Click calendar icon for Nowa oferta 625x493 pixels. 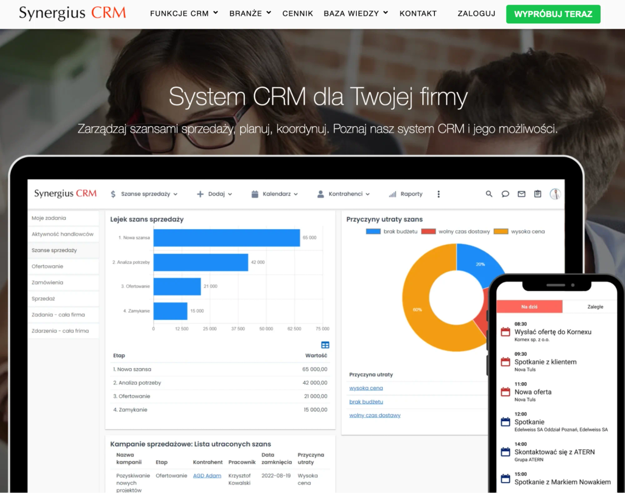(x=505, y=392)
